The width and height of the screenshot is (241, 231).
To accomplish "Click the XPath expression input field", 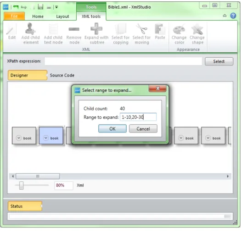I will (x=123, y=61).
